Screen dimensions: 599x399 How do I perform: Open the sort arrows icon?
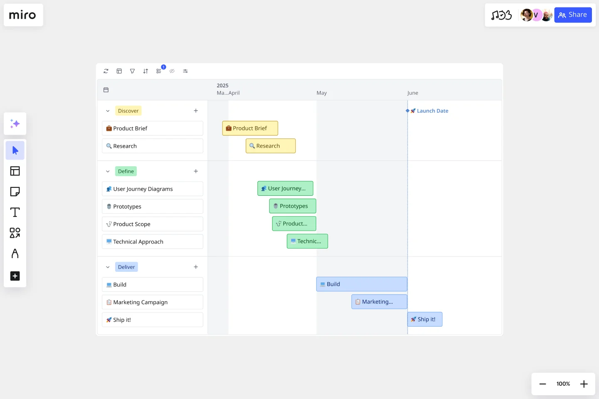tap(146, 71)
